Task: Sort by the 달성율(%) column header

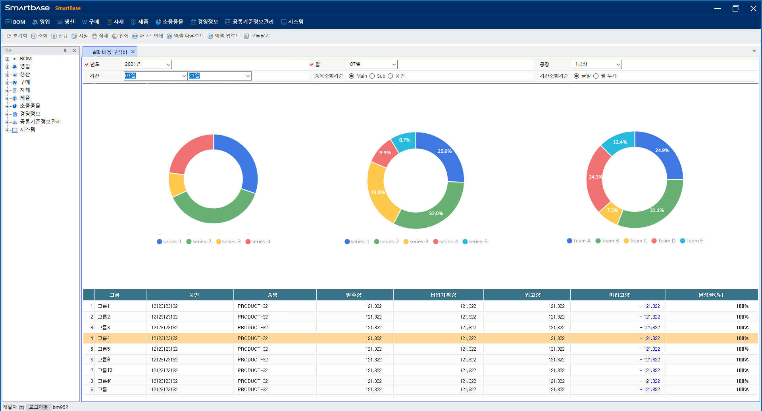Action: point(711,295)
